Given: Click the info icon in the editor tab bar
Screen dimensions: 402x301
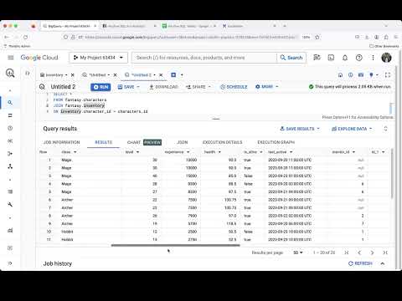Looking at the screenshot, I should click(351, 75).
